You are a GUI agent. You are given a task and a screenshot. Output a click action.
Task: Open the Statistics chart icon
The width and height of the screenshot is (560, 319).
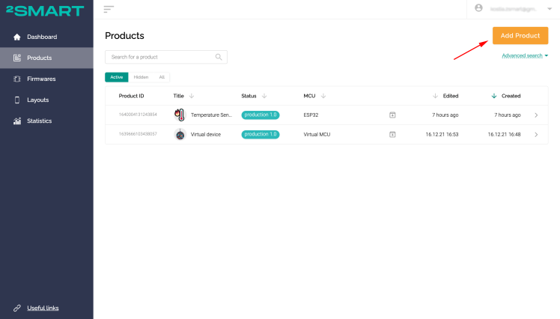16,121
